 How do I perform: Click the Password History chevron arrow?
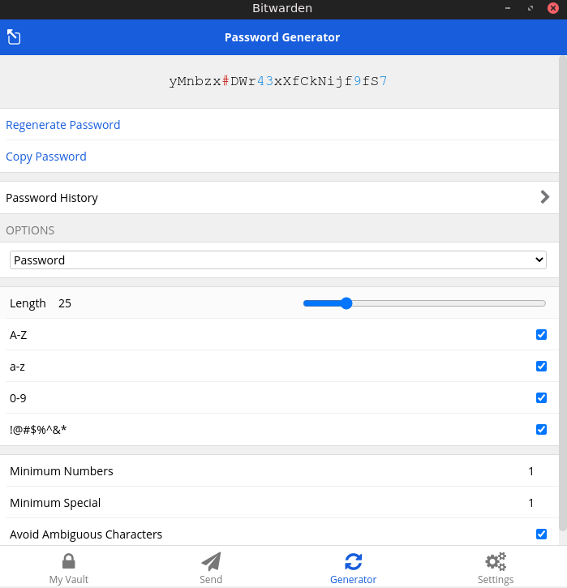coord(545,197)
